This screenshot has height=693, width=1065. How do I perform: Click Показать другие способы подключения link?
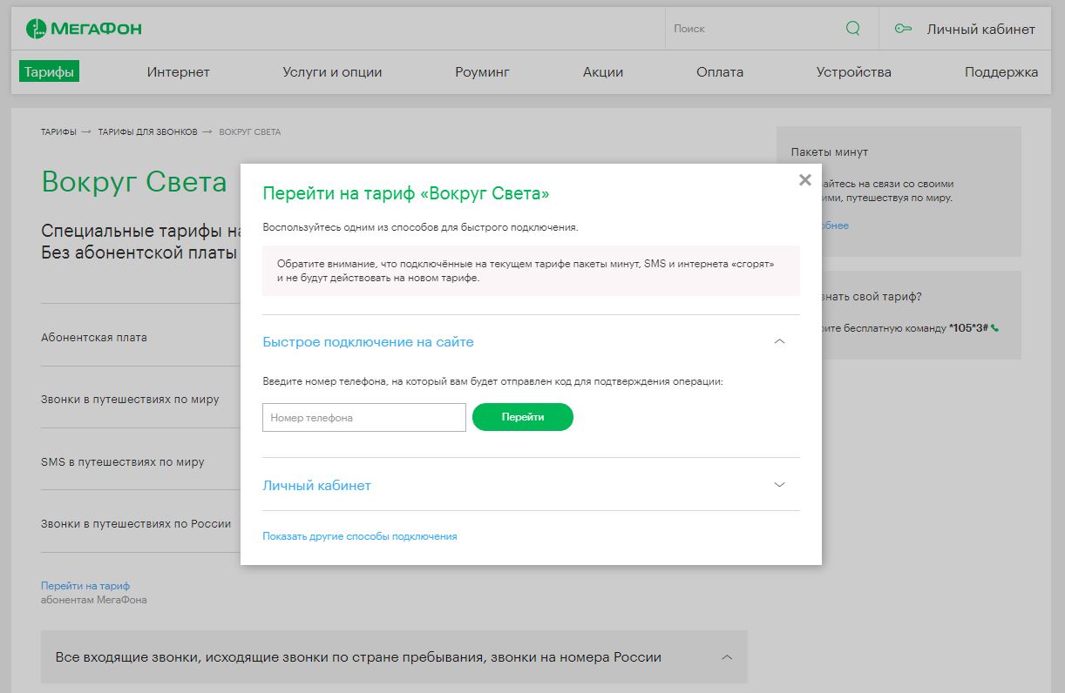359,536
